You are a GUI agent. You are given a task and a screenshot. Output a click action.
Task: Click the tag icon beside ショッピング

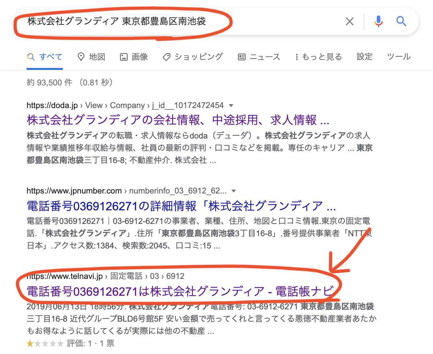[166, 57]
